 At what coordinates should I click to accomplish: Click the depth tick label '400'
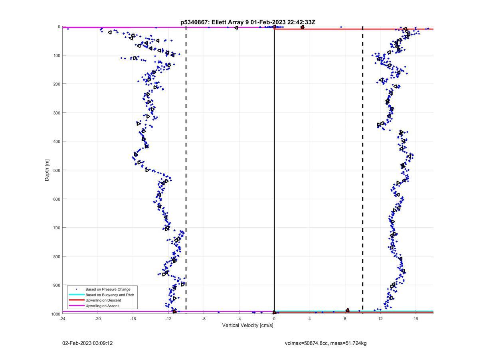pos(57,142)
